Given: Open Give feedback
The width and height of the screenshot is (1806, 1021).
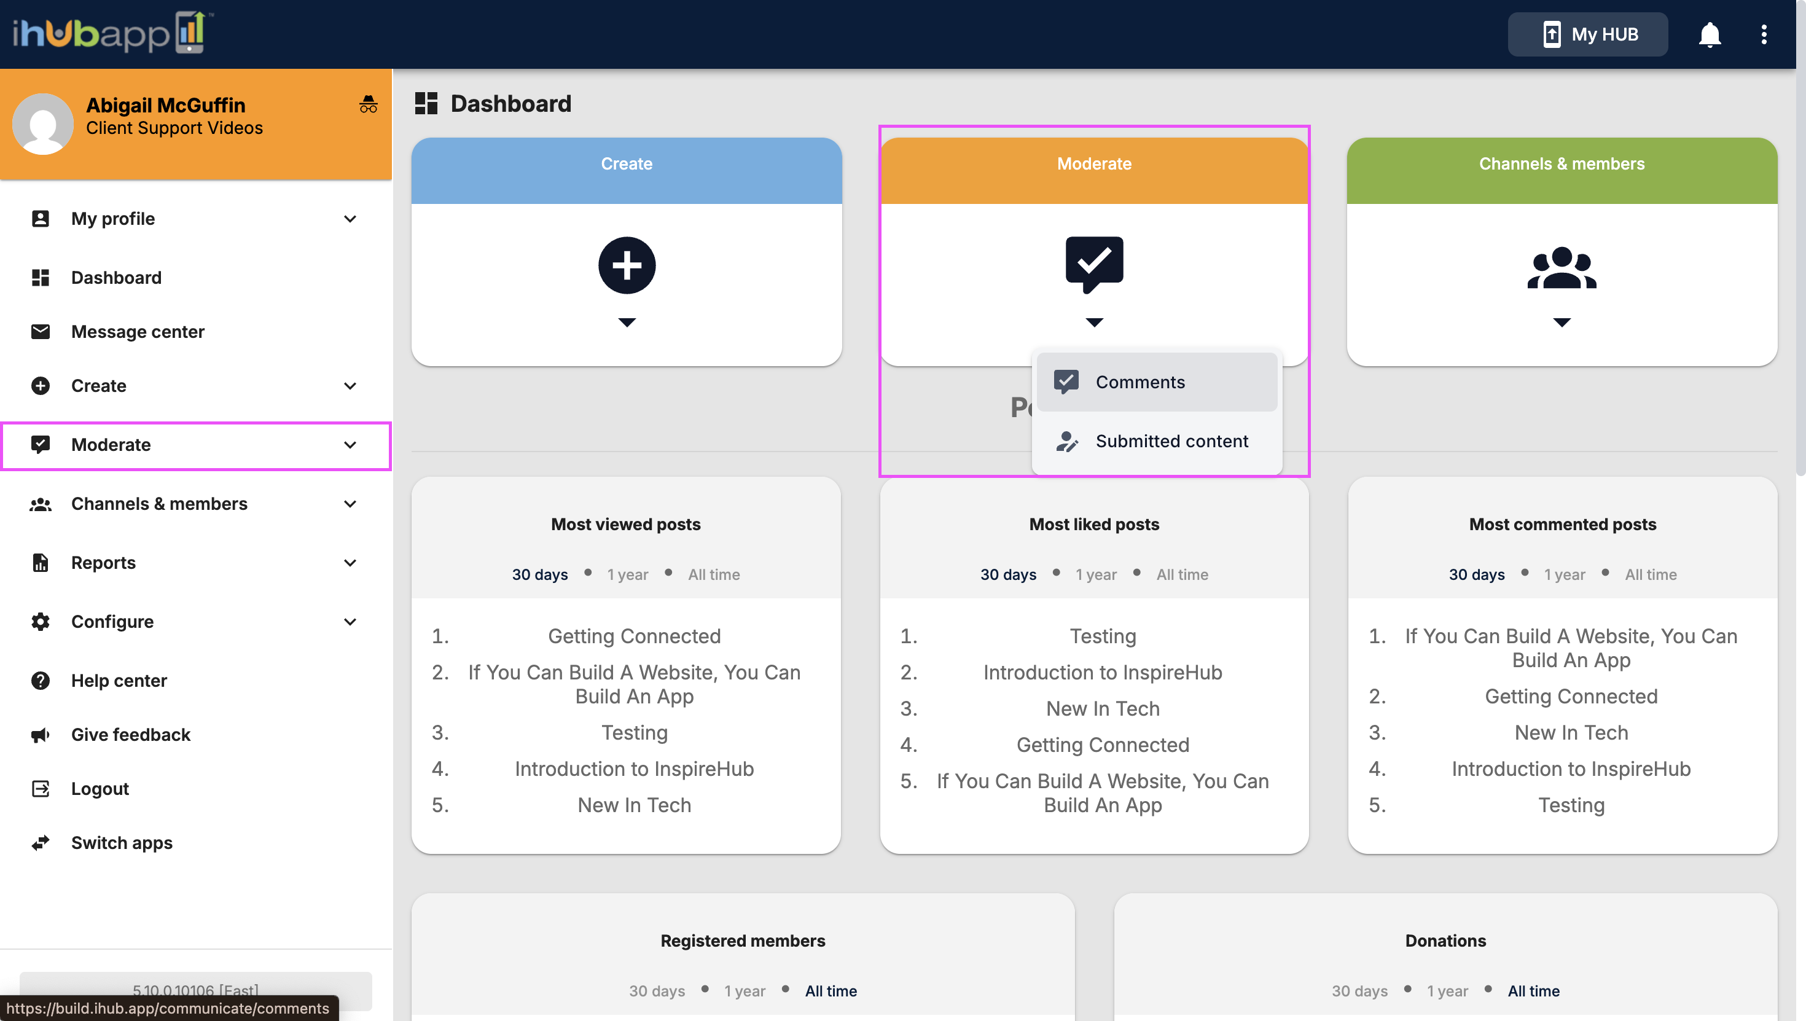Looking at the screenshot, I should pyautogui.click(x=195, y=733).
